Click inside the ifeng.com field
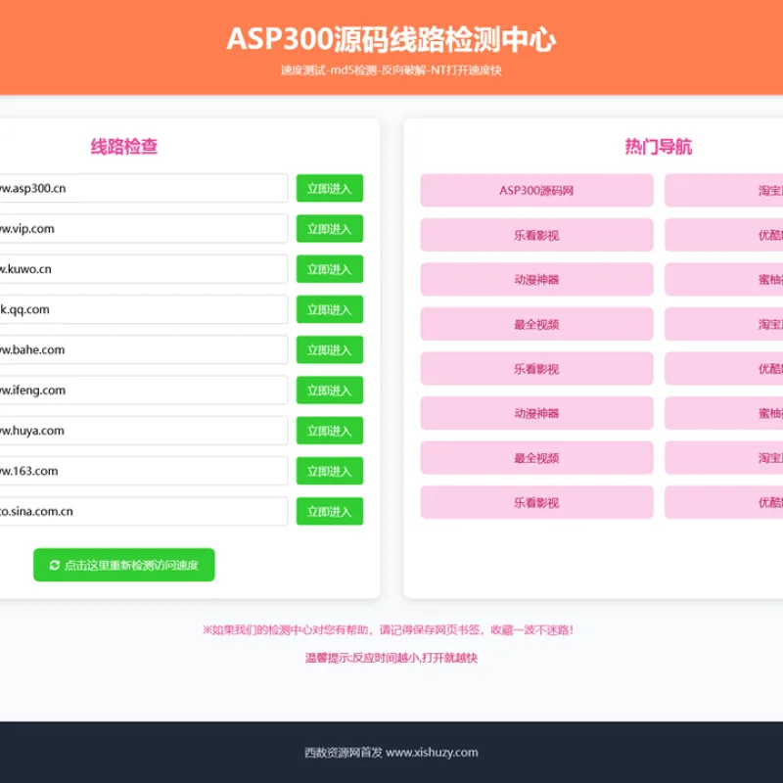The width and height of the screenshot is (783, 783). pos(144,390)
